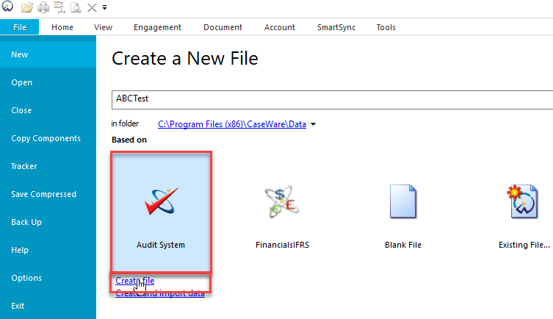Switch to the View tab
This screenshot has height=319, width=553.
tap(104, 27)
